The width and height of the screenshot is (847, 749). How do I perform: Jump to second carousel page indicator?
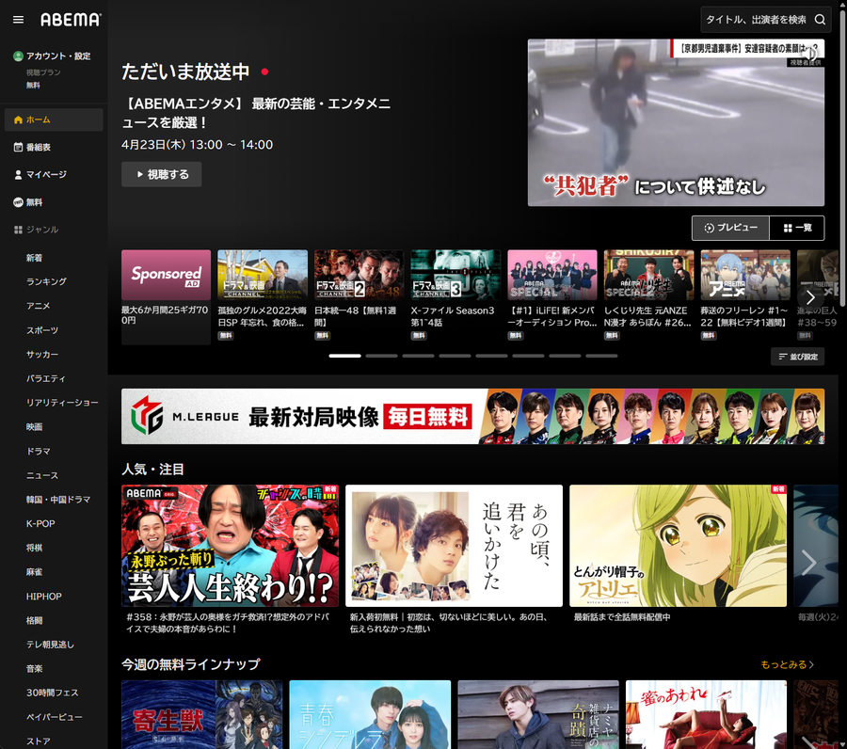[381, 356]
